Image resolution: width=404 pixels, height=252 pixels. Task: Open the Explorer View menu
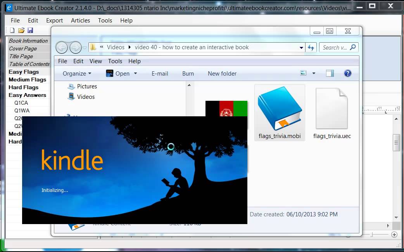coord(96,61)
